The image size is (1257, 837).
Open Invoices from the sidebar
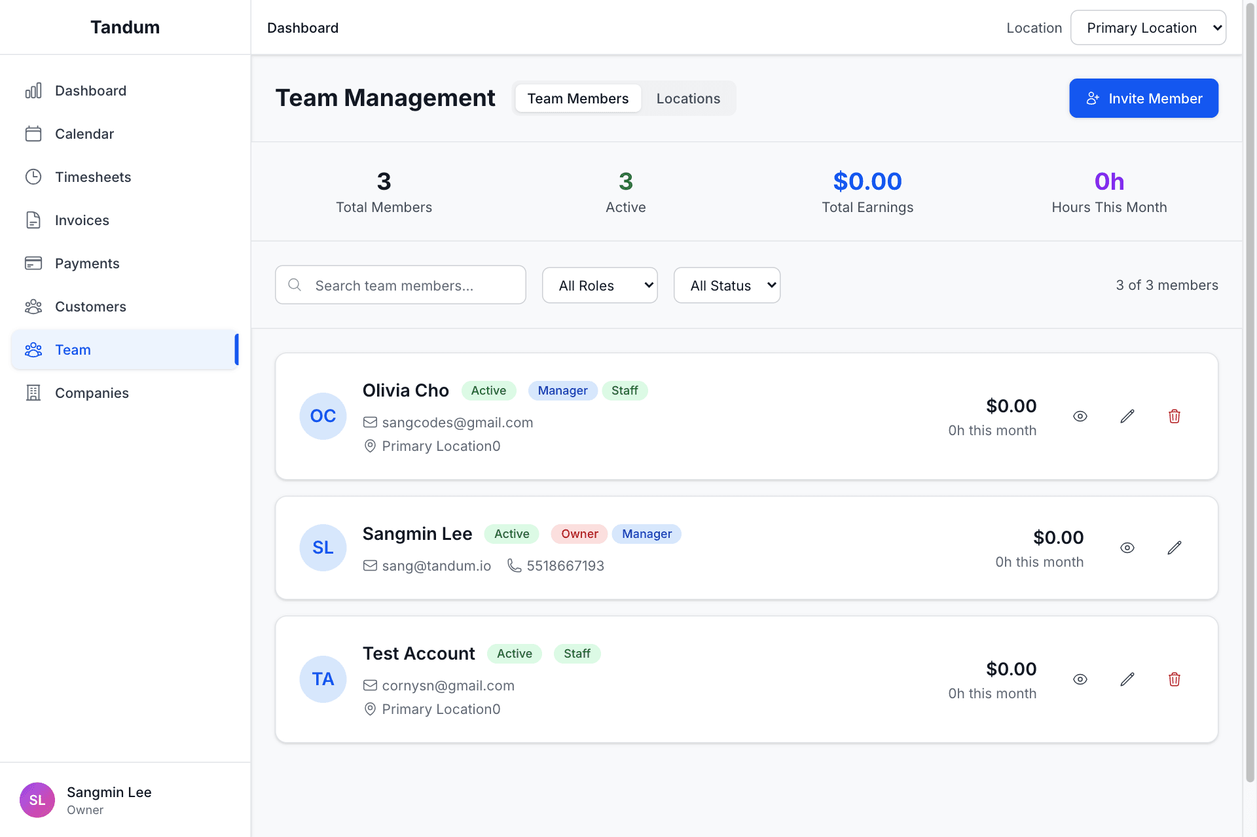(82, 220)
